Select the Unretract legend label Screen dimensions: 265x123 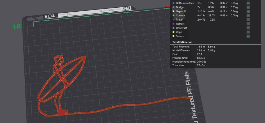(182, 28)
